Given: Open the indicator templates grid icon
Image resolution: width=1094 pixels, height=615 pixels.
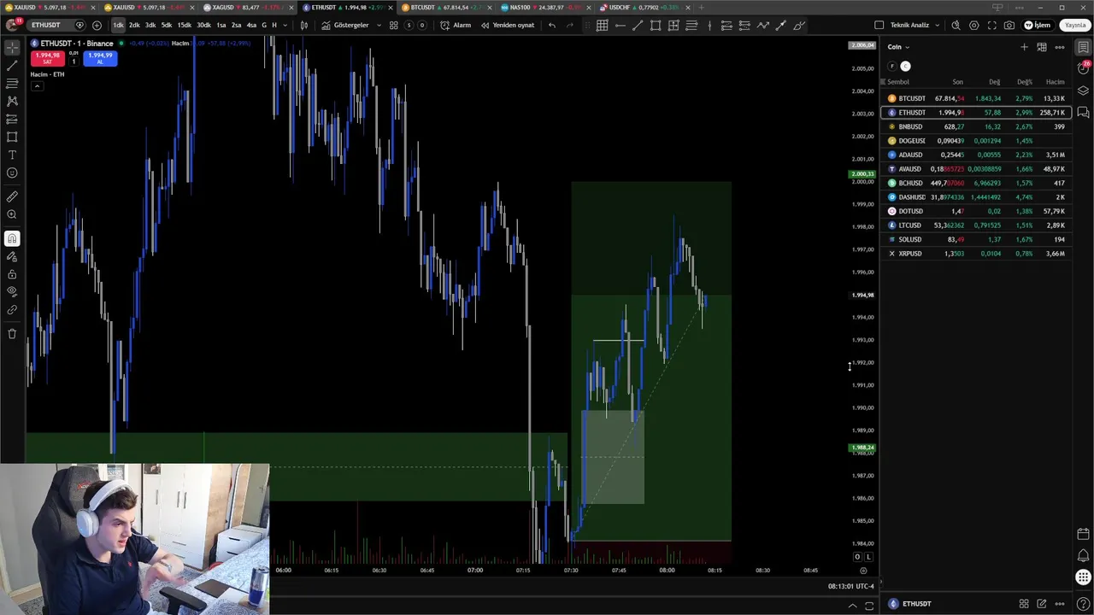Looking at the screenshot, I should (x=393, y=25).
